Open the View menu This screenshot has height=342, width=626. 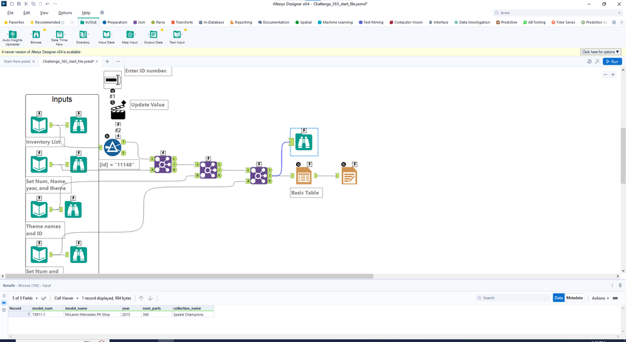[44, 13]
